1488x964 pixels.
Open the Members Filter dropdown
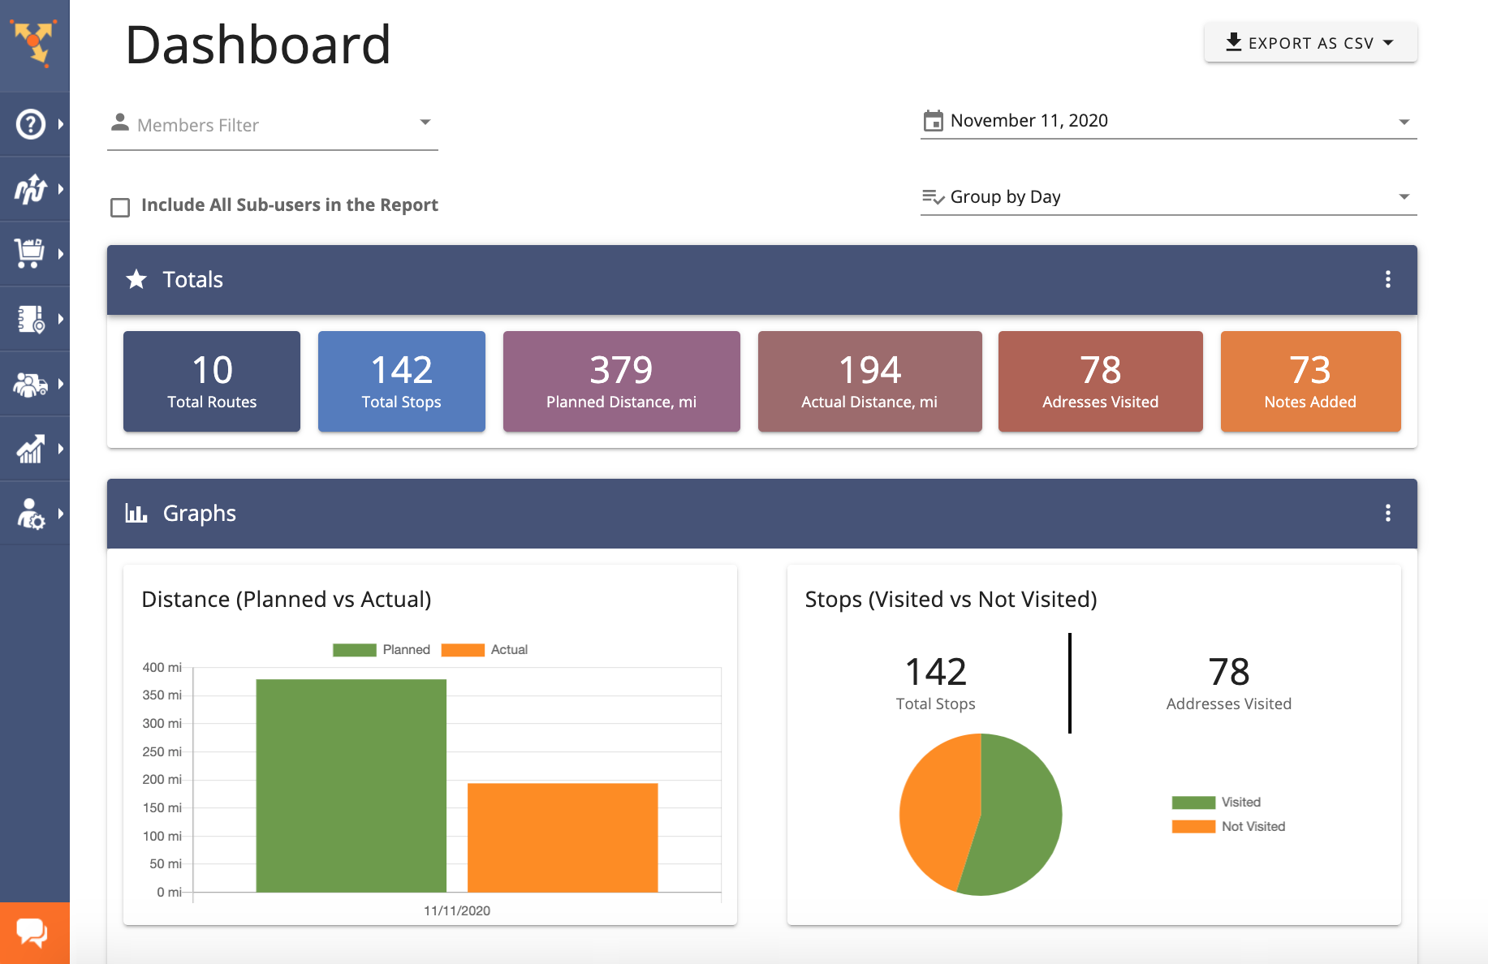(x=273, y=125)
